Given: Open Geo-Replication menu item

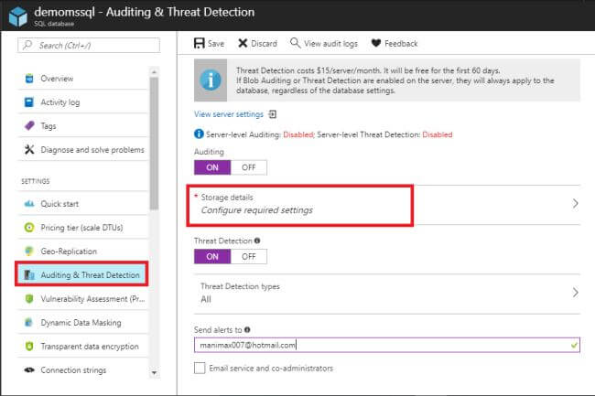Looking at the screenshot, I should click(x=82, y=251).
